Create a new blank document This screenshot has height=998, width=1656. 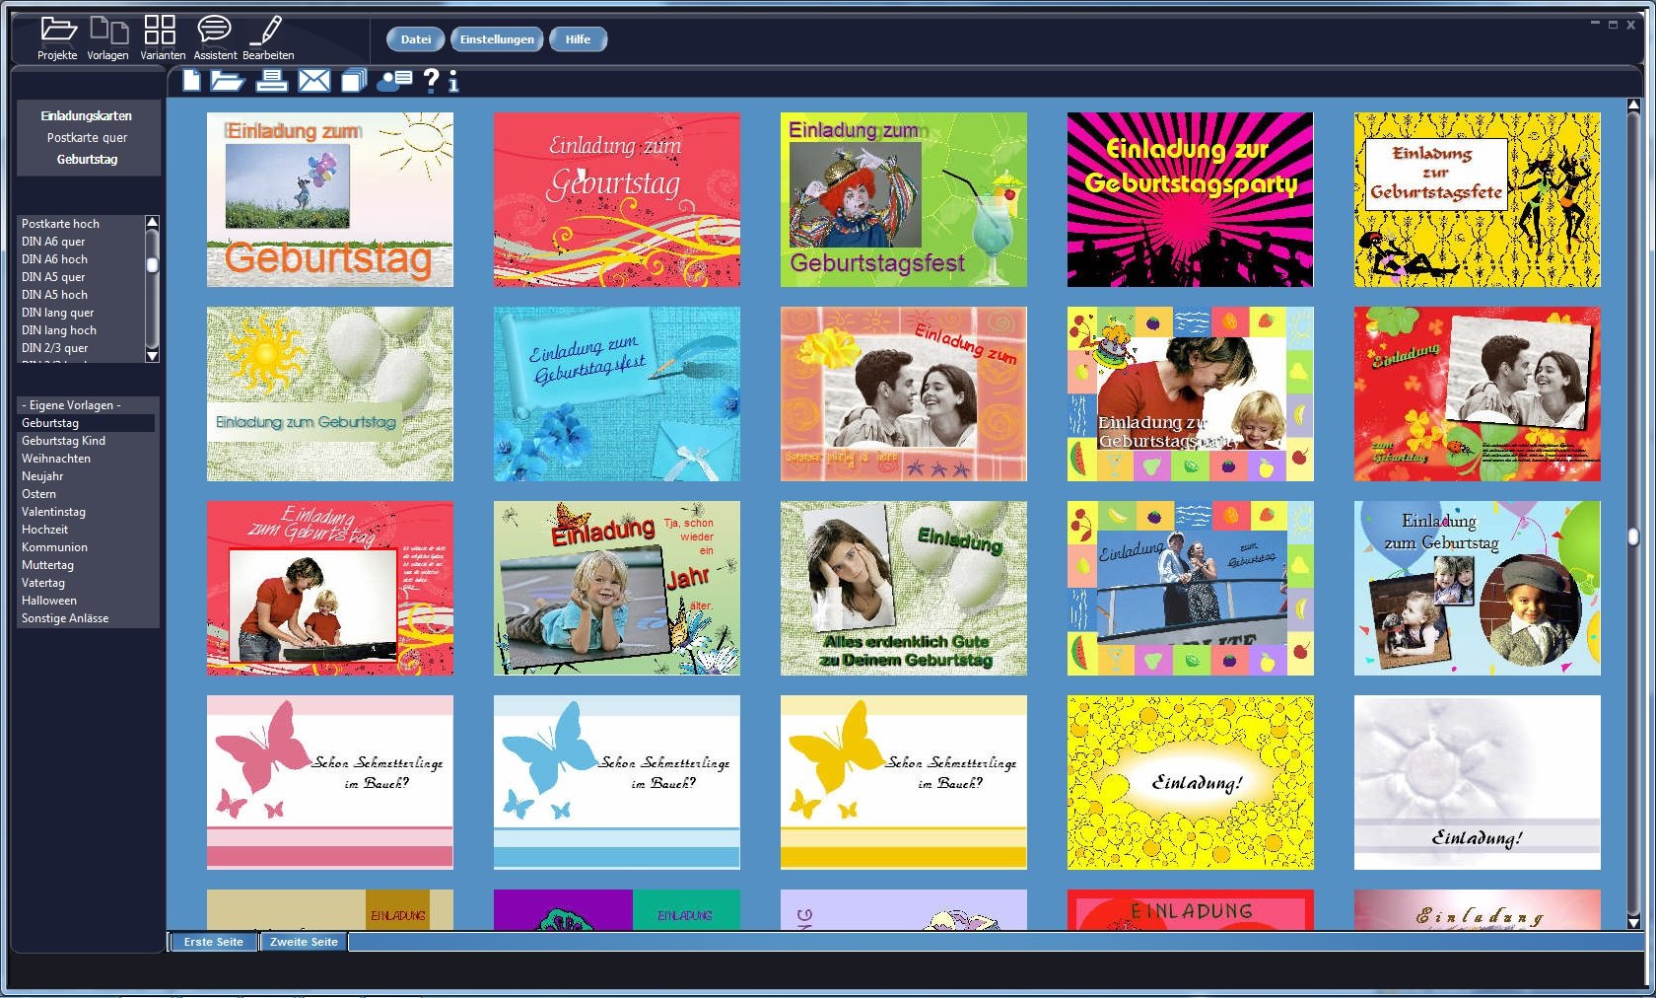pos(191,81)
